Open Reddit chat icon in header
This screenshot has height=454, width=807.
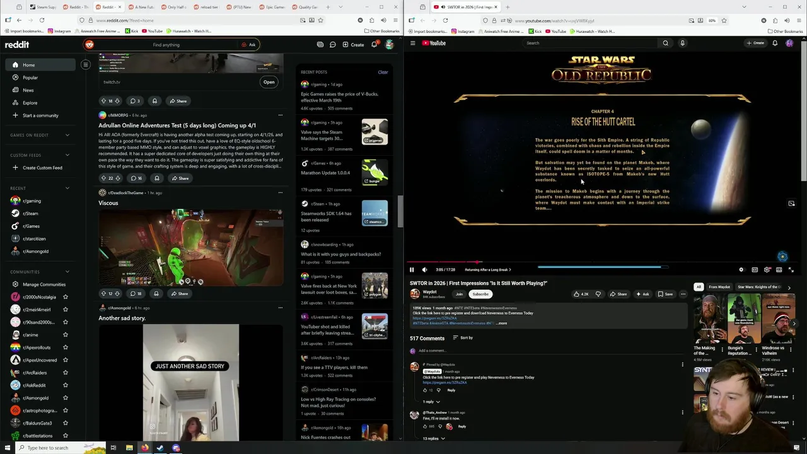pyautogui.click(x=332, y=45)
